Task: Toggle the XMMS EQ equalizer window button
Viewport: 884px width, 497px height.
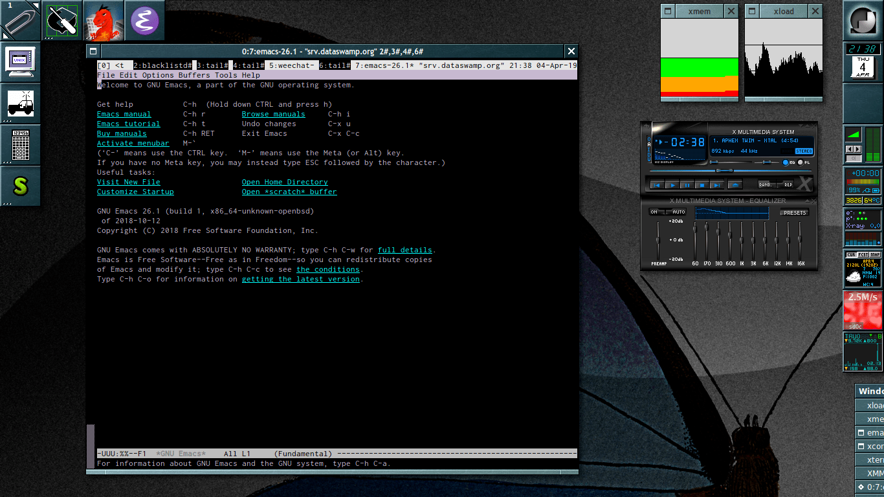Action: tap(788, 162)
